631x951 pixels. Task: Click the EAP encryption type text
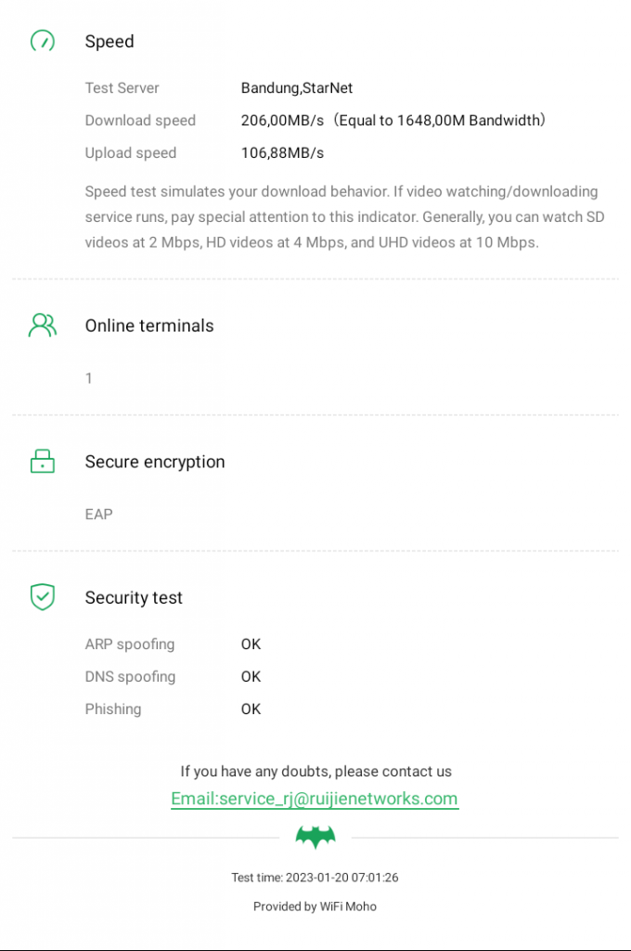tap(98, 515)
